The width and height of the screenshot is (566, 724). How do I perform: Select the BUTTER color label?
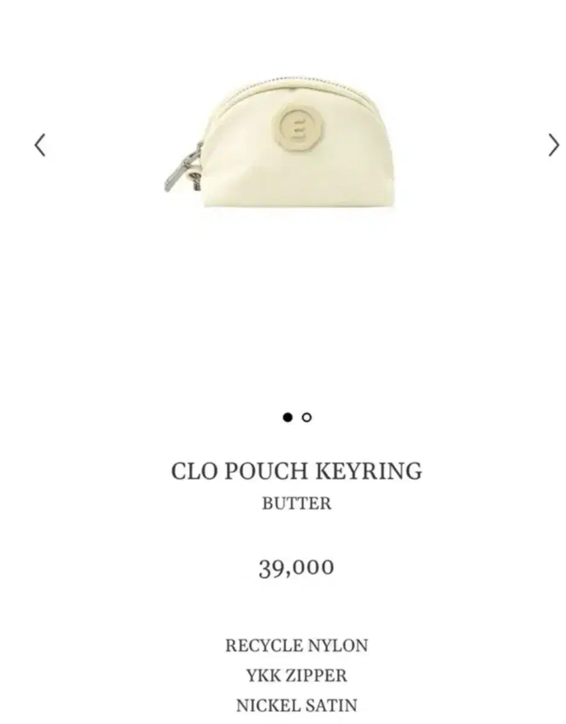297,503
